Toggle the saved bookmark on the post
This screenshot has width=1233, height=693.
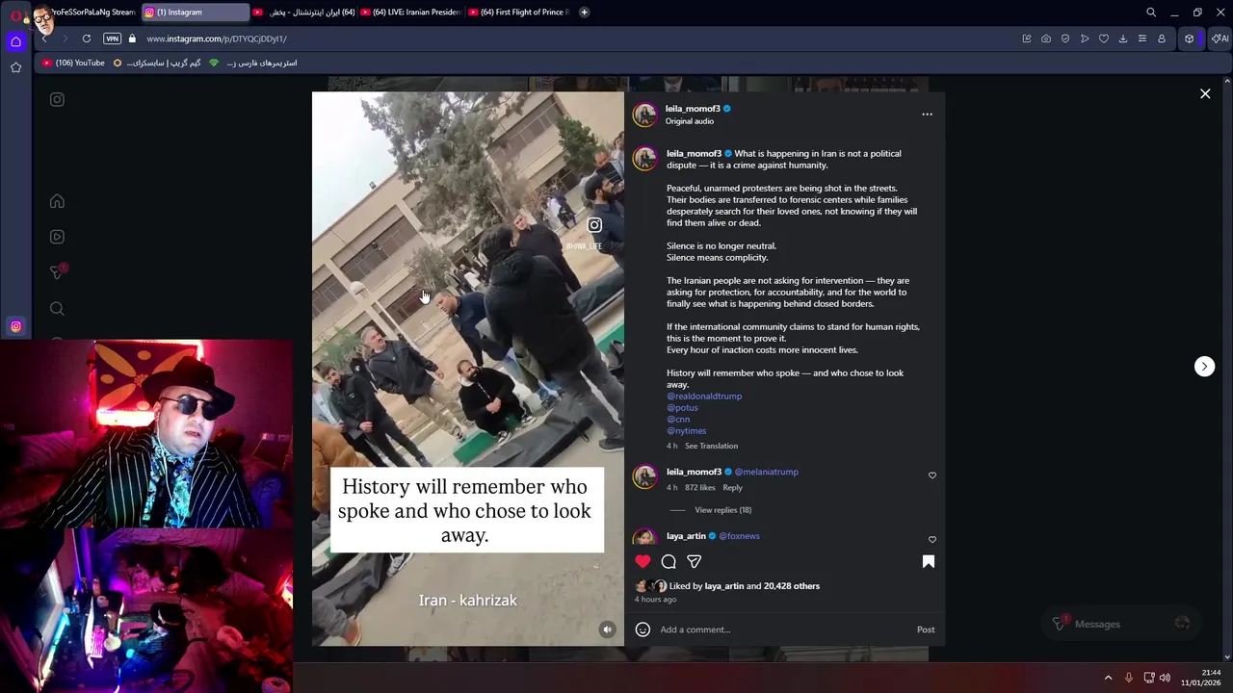click(x=929, y=561)
